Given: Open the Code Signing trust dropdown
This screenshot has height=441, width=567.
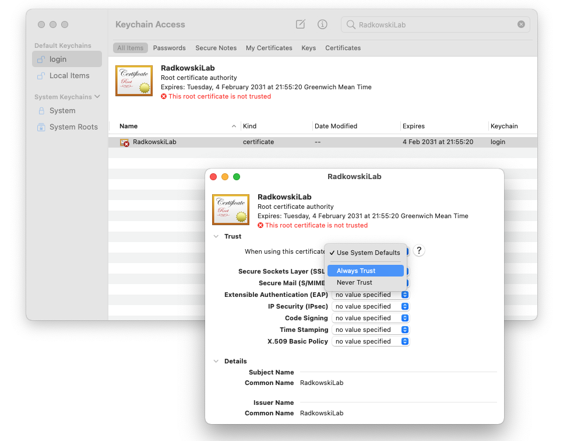Looking at the screenshot, I should coord(370,318).
